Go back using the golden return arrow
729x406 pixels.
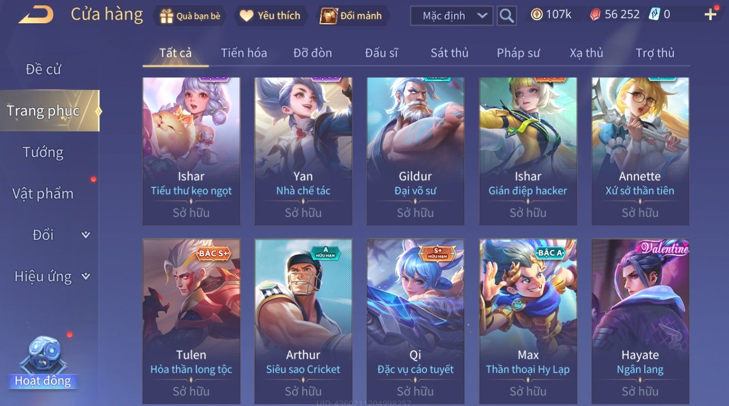coord(36,15)
